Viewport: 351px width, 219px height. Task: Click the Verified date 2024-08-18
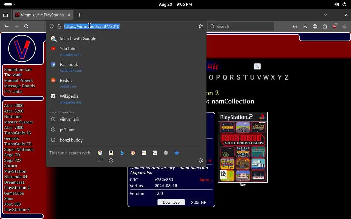click(166, 186)
